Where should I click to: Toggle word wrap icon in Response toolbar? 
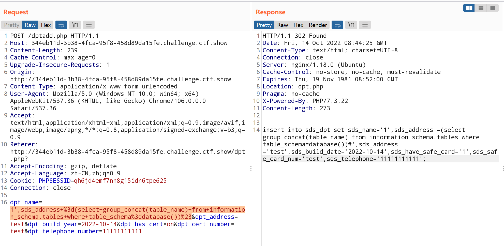click(337, 25)
